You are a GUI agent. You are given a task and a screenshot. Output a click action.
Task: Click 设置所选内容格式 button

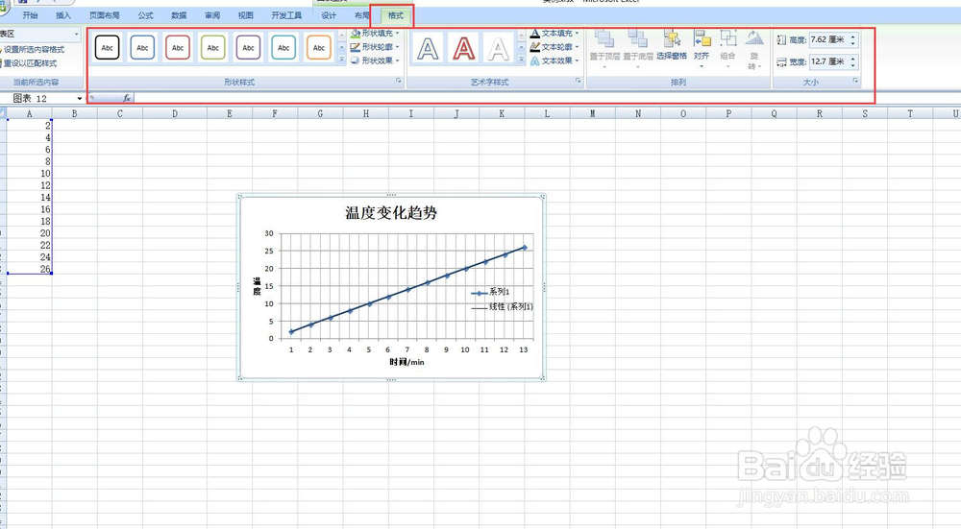point(33,50)
